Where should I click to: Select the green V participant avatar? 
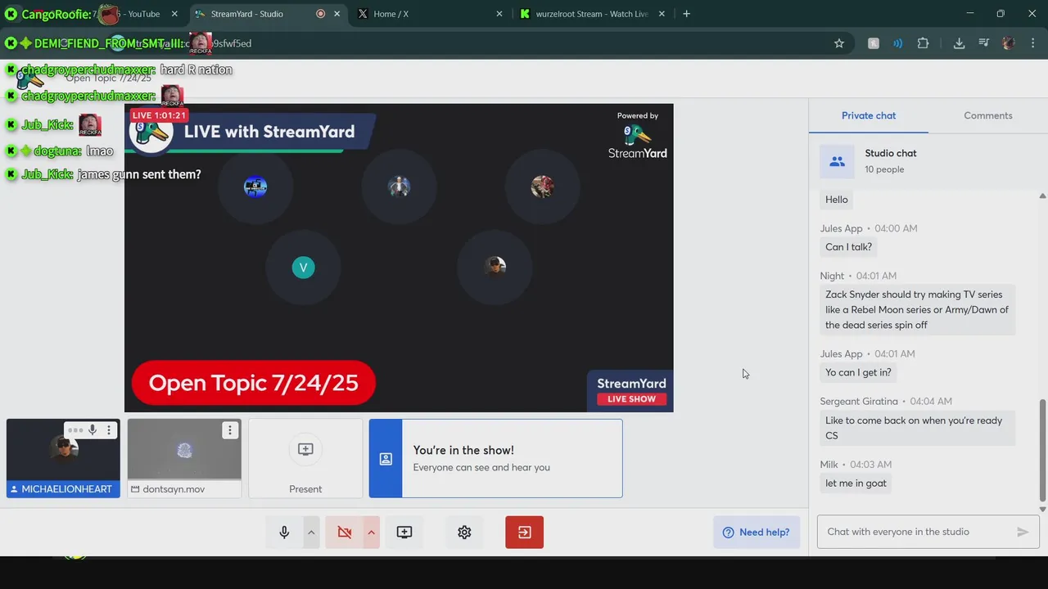tap(303, 268)
